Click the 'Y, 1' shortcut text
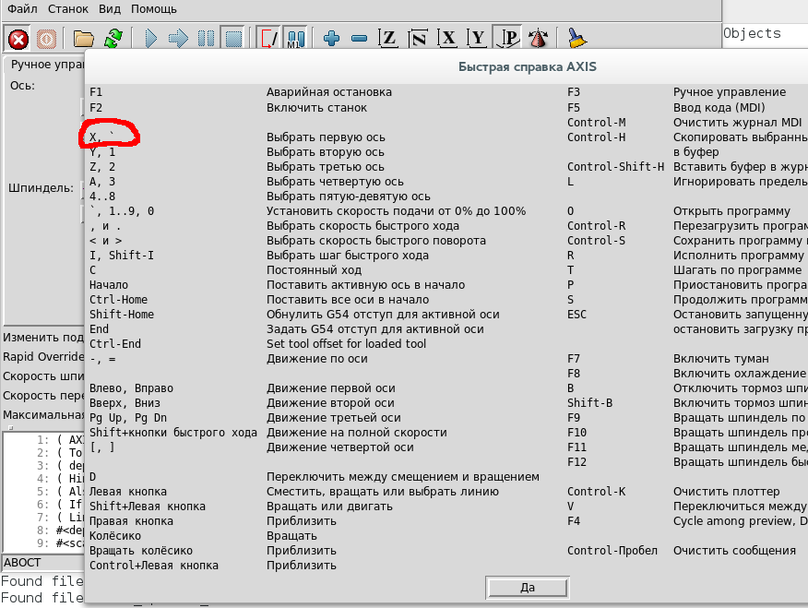This screenshot has width=808, height=608. tap(102, 152)
